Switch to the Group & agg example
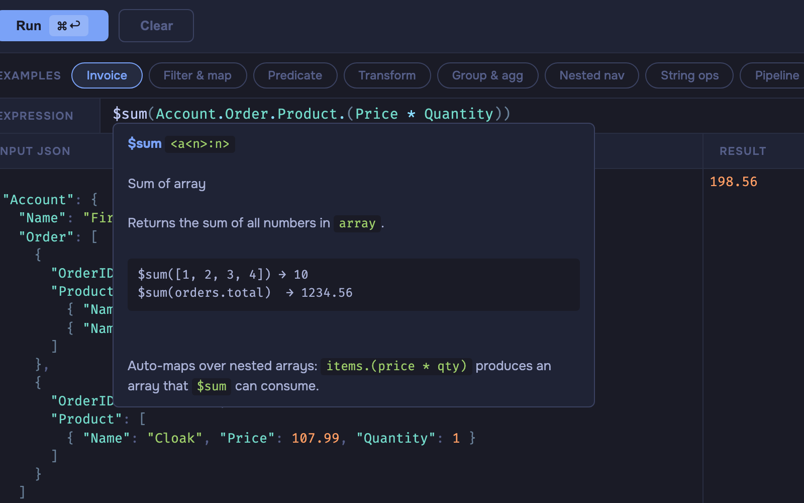This screenshot has width=804, height=503. tap(487, 75)
